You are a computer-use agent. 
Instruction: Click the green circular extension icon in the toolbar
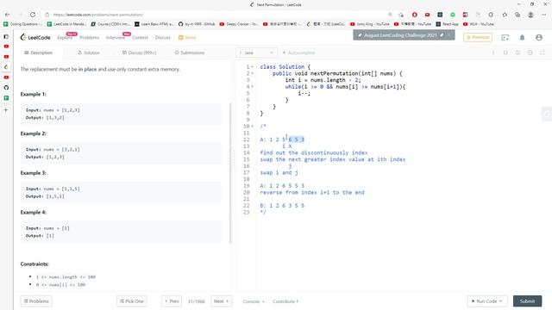[x=453, y=15]
